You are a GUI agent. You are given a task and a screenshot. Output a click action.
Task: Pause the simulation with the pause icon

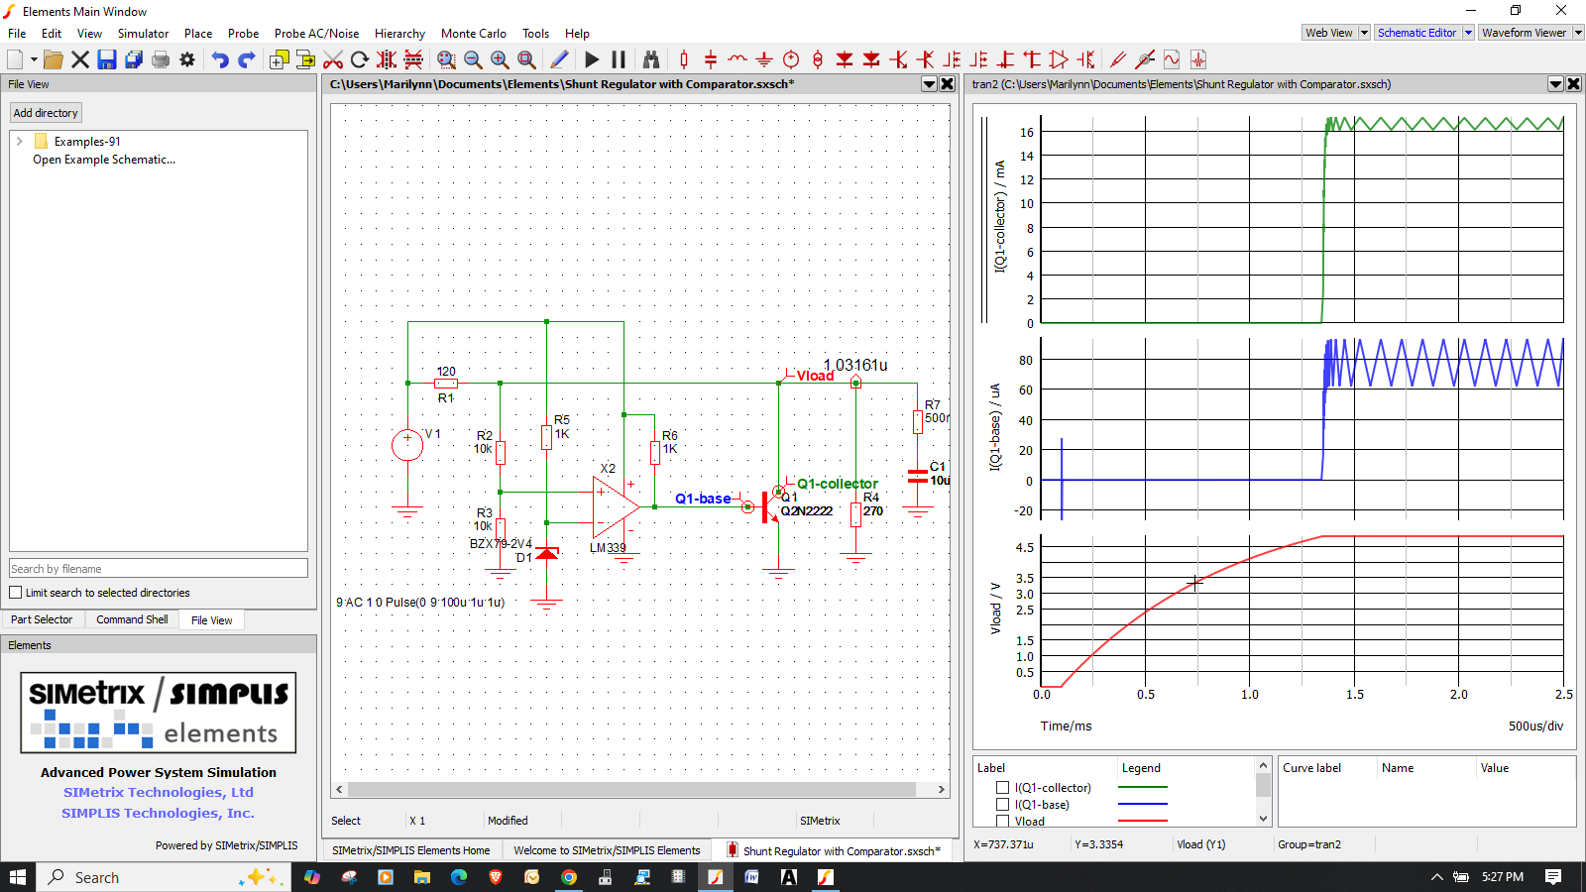[619, 59]
